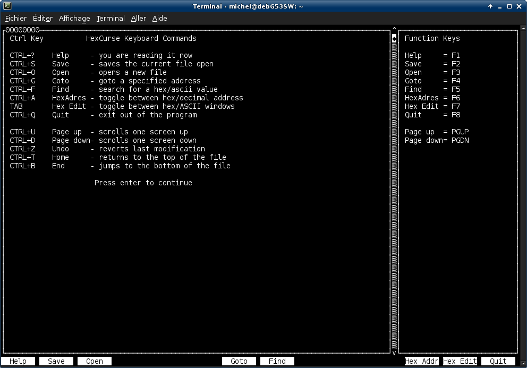Click the HexCurse scrollbar diamond position marker
Screen dimensions: 527x368
pyautogui.click(x=394, y=39)
